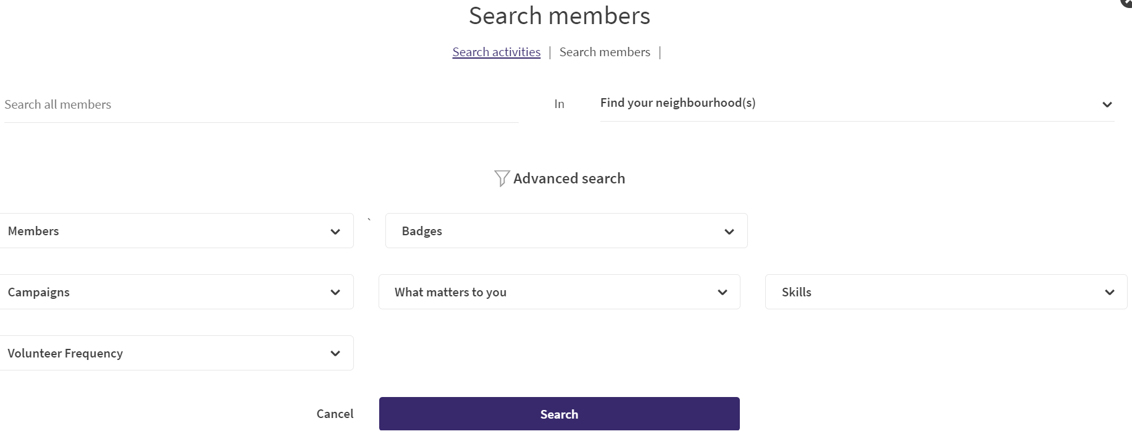Focus the Search all members input field
Image resolution: width=1132 pixels, height=439 pixels.
tap(261, 104)
